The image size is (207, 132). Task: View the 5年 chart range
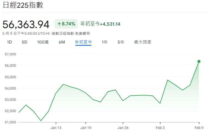pyautogui.click(x=121, y=42)
